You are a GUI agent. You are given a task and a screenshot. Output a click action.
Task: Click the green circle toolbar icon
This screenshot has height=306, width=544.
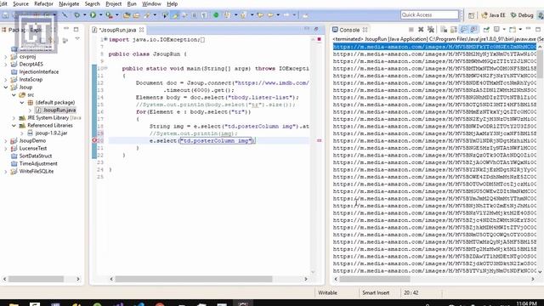216,15
